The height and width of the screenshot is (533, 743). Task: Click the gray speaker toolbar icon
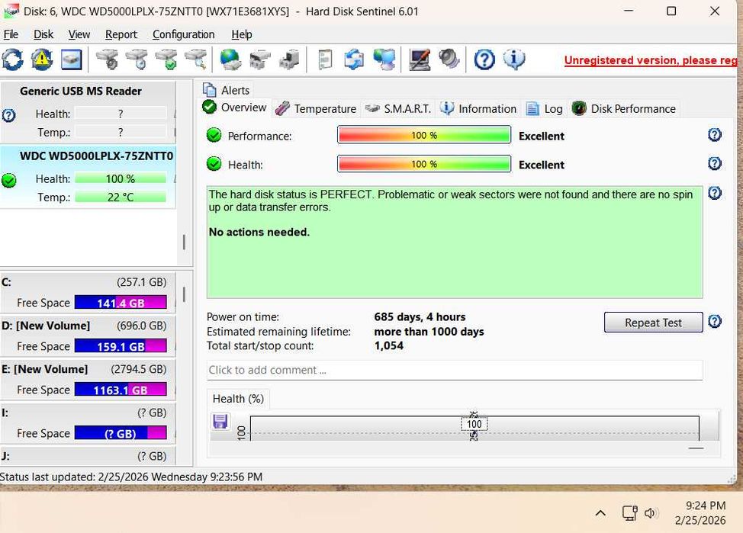(449, 59)
